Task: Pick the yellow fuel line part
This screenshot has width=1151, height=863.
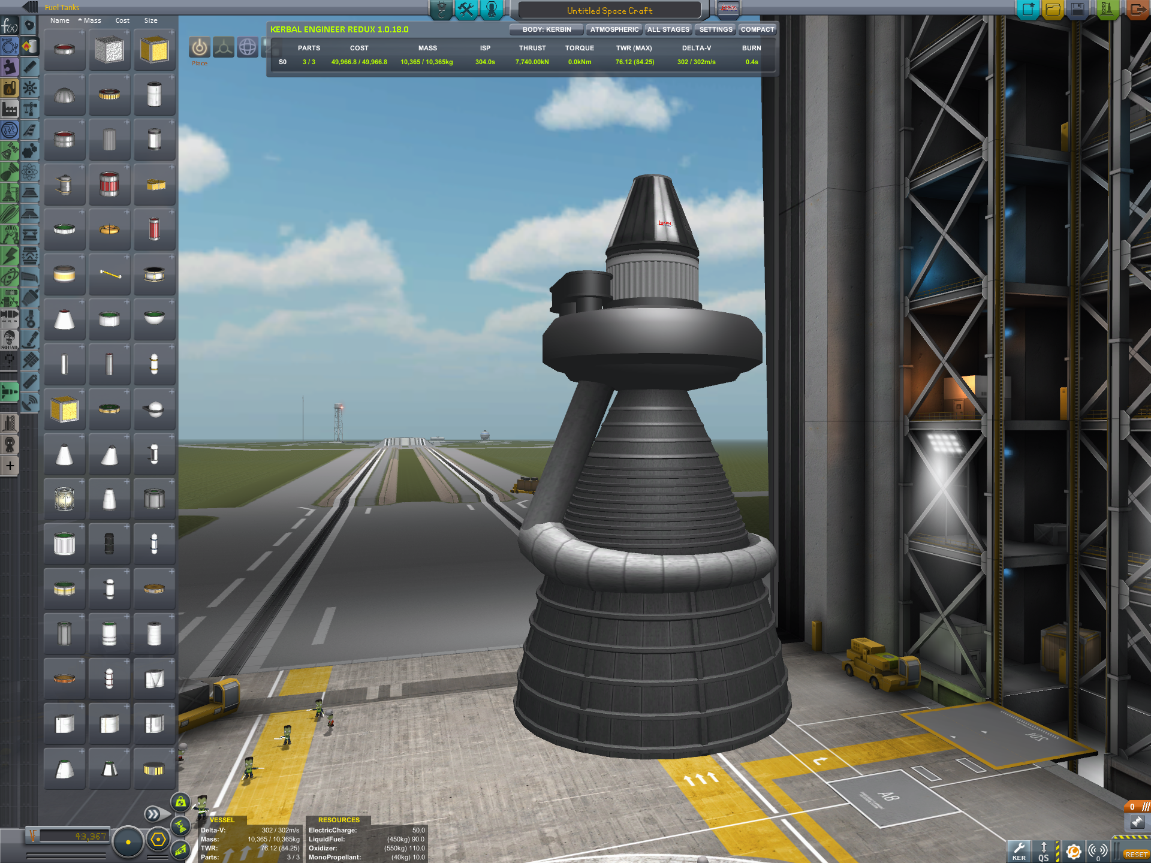Action: point(110,275)
